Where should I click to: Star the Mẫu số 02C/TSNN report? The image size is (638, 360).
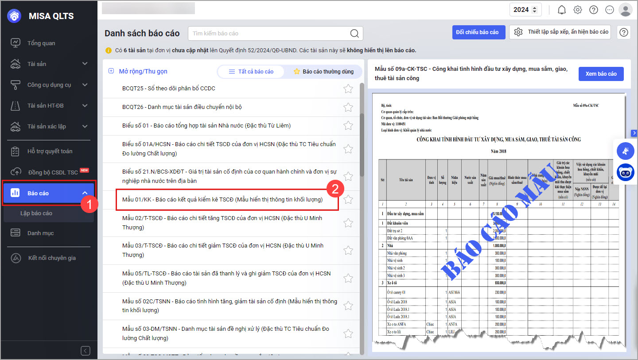point(348,306)
